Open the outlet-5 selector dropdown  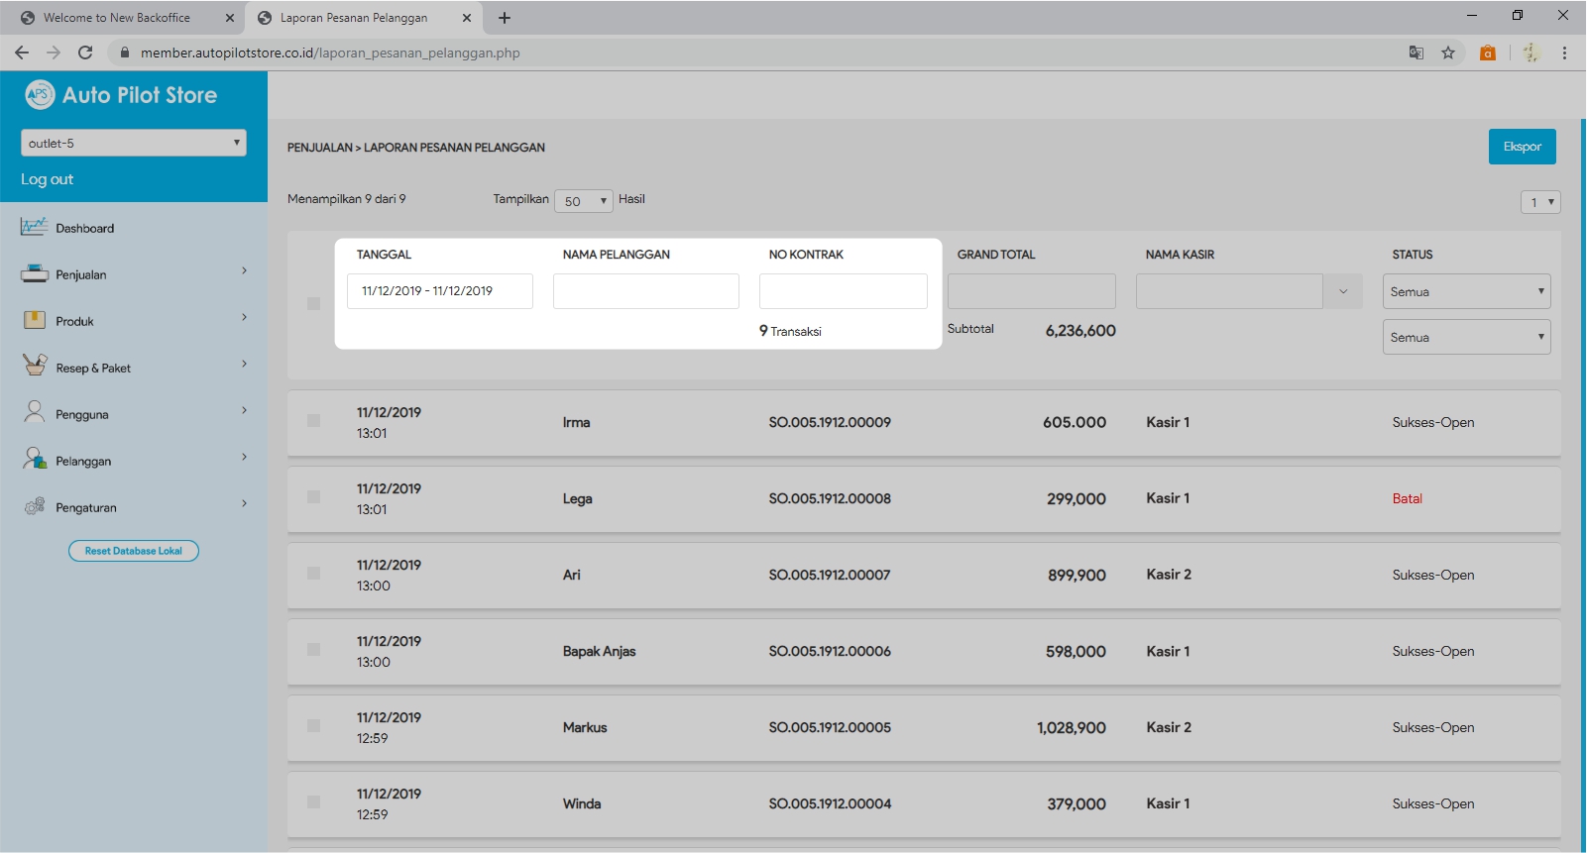[x=134, y=143]
